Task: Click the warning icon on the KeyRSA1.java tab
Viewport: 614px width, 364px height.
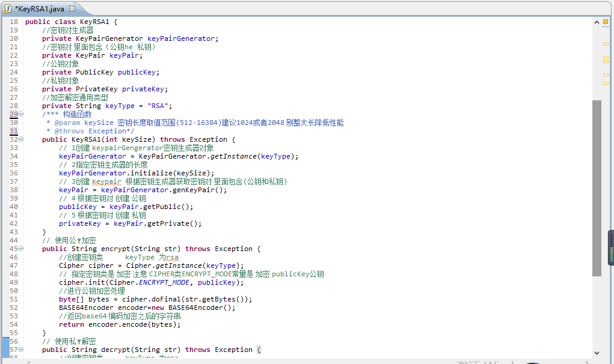Action: pyautogui.click(x=6, y=9)
